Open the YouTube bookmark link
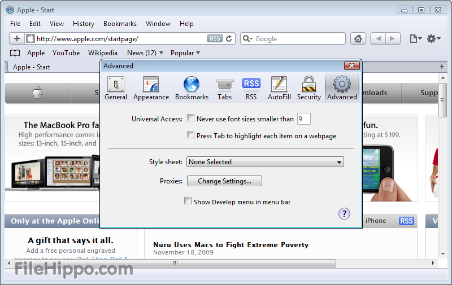 pos(66,53)
